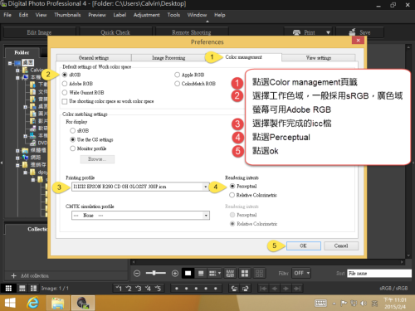Open the Thumbnails menu
The width and height of the screenshot is (415, 311).
pyautogui.click(x=67, y=15)
